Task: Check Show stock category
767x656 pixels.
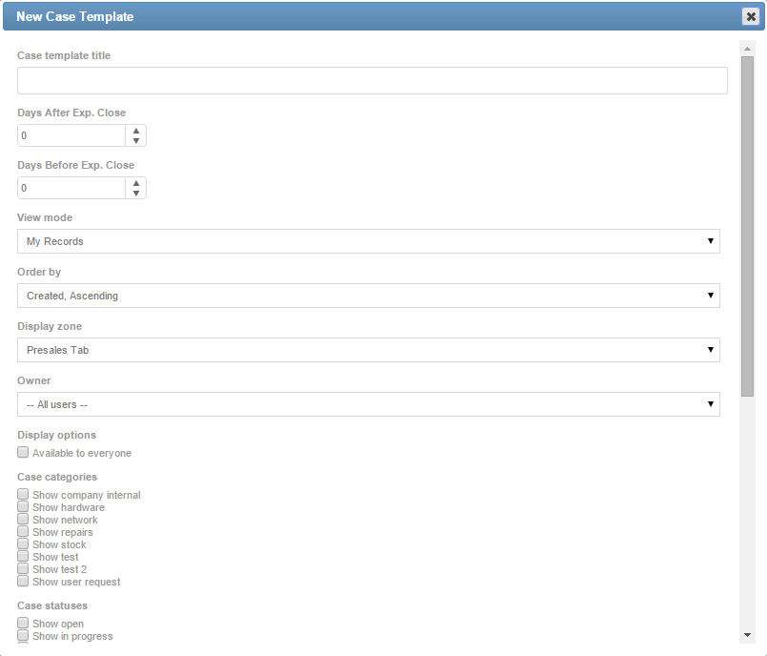Action: tap(23, 543)
